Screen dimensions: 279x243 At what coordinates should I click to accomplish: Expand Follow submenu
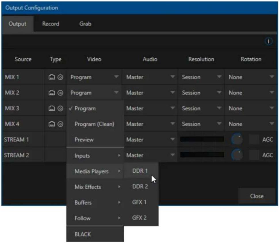click(95, 218)
